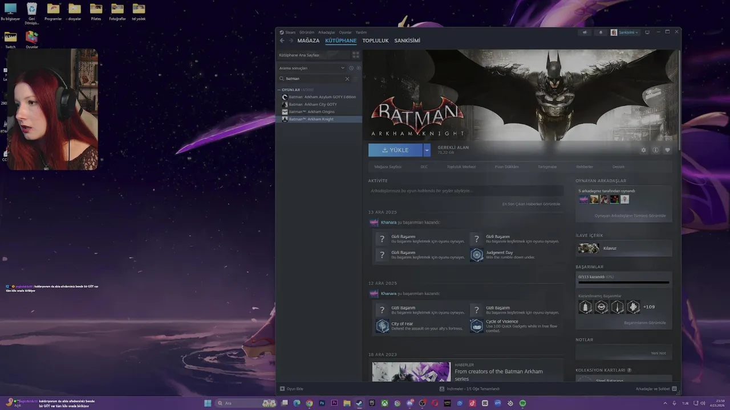Open the Tartışmalar tab
Image resolution: width=730 pixels, height=410 pixels.
[x=547, y=167]
